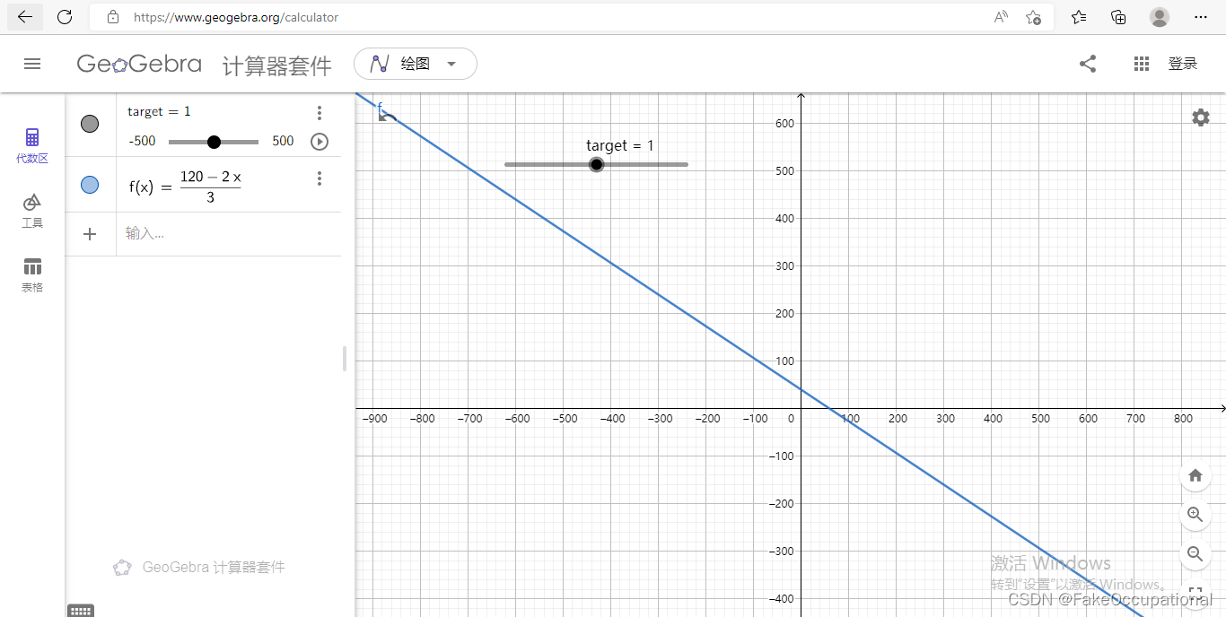
Task: Switch to the 工具 tools tab
Action: tap(32, 211)
